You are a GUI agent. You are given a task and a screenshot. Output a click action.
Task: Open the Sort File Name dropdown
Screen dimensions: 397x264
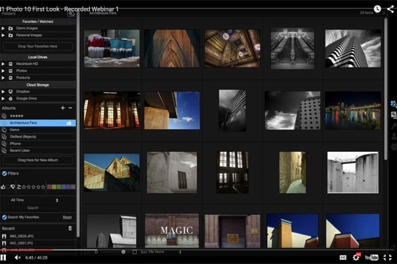point(161,252)
